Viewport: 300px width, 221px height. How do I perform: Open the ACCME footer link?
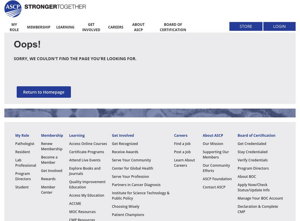pos(75,204)
